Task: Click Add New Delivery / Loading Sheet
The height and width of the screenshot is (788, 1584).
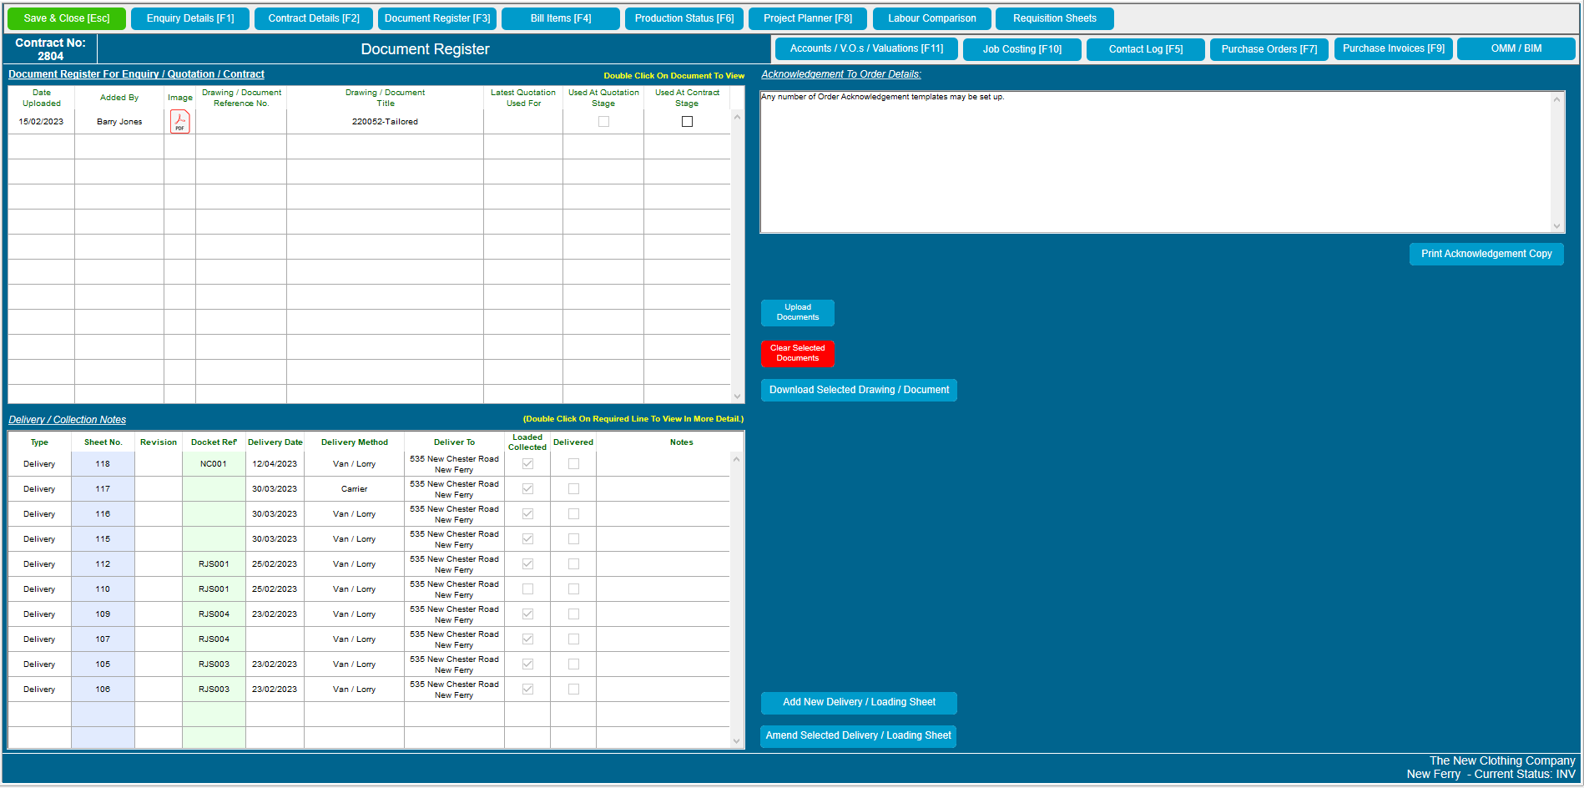Action: 858,703
